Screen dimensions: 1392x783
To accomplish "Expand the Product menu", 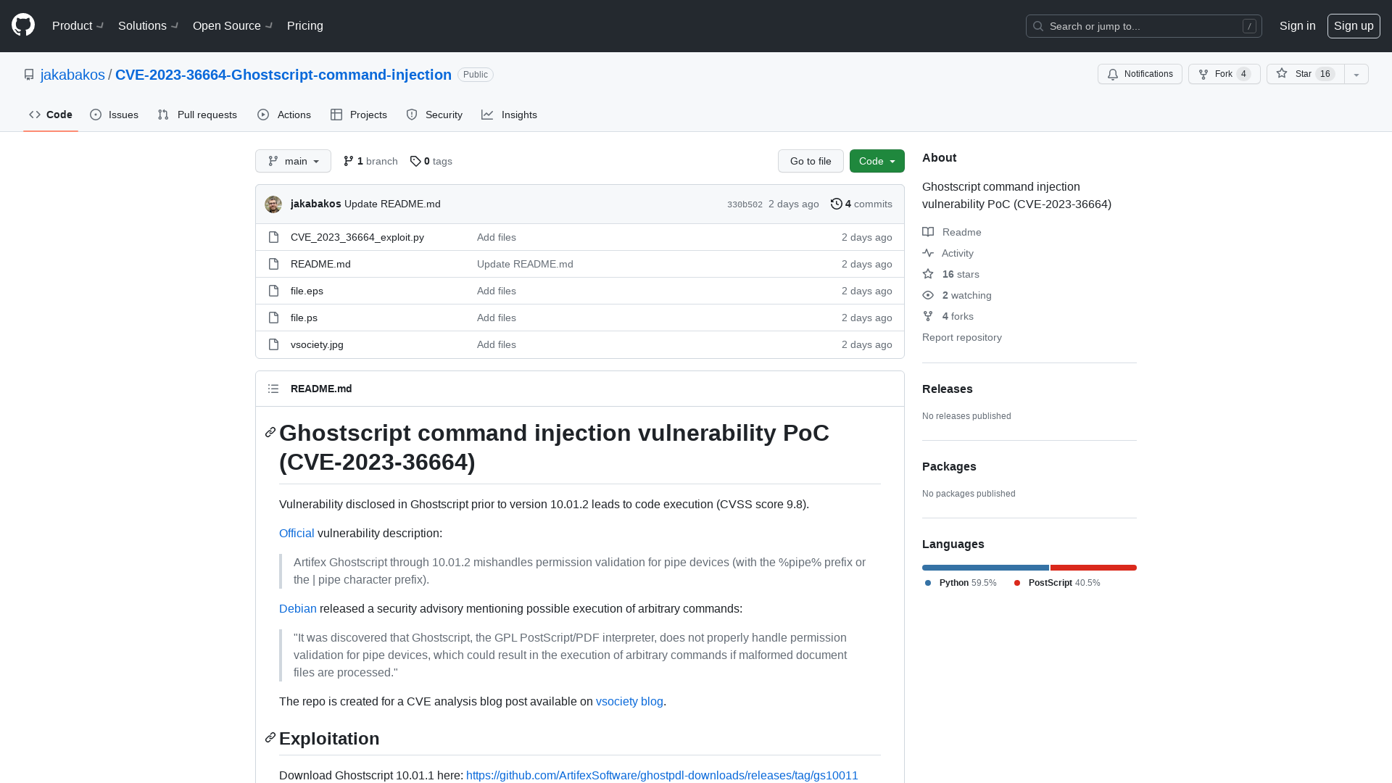I will point(78,26).
